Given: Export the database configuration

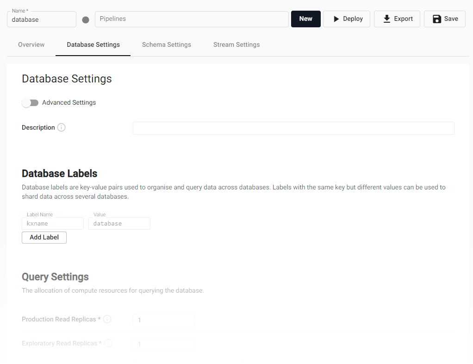Looking at the screenshot, I should [397, 19].
